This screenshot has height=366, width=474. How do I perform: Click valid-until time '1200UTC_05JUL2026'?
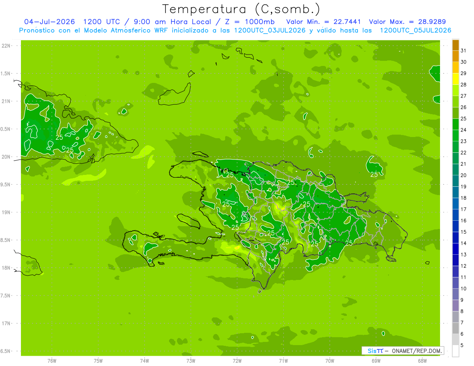click(416, 30)
